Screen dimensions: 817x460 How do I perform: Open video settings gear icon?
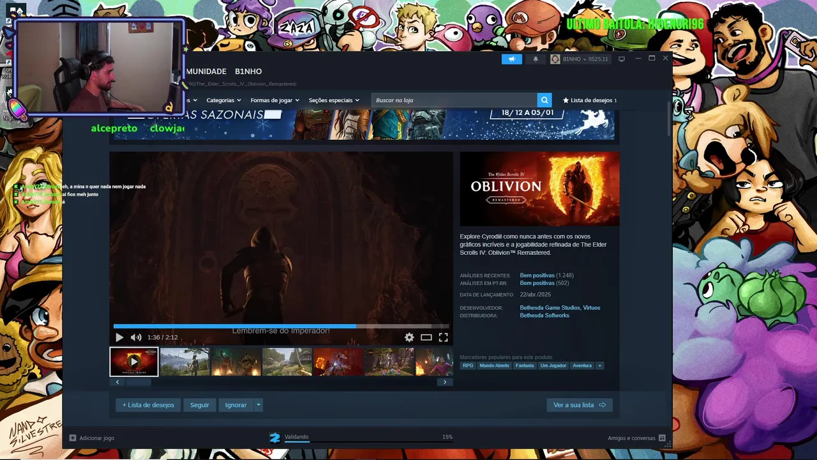point(409,337)
